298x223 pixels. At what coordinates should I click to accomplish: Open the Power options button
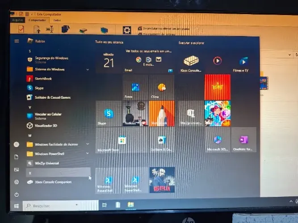17,194
